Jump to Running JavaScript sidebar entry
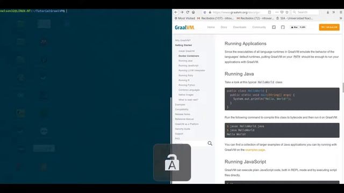The width and height of the screenshot is (344, 193). coord(189,65)
